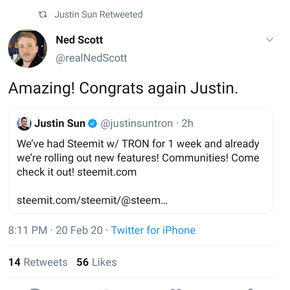Click the "8:11 PM · 20 Feb 20" timestamp

[x=55, y=230]
